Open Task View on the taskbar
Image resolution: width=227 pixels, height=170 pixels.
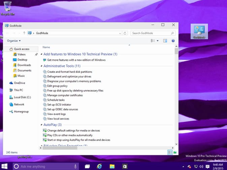pyautogui.click(x=87, y=167)
